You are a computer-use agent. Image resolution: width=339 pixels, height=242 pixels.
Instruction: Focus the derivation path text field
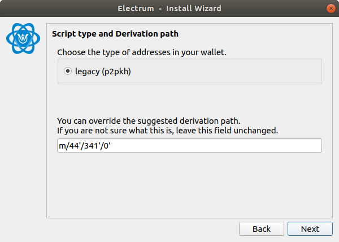[x=189, y=146]
